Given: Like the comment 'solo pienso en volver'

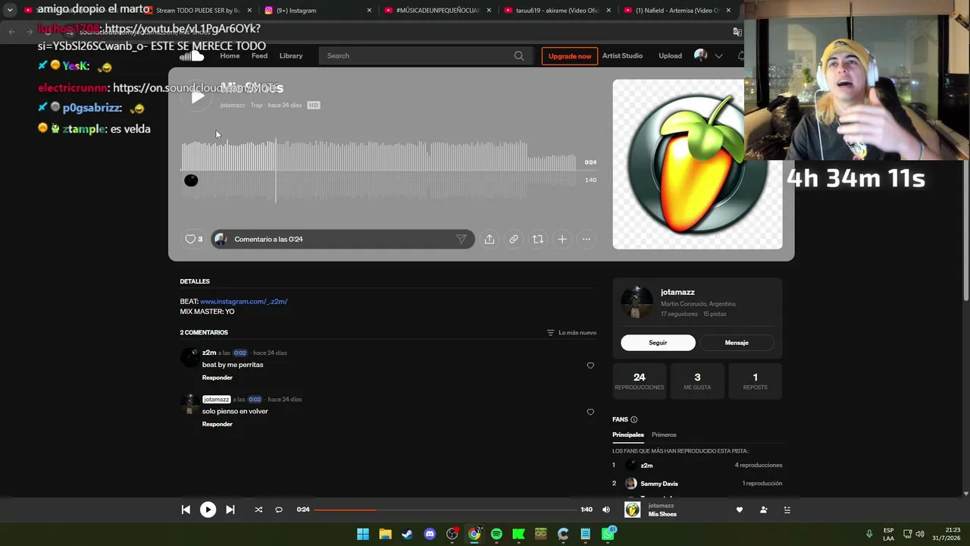Looking at the screenshot, I should (590, 412).
